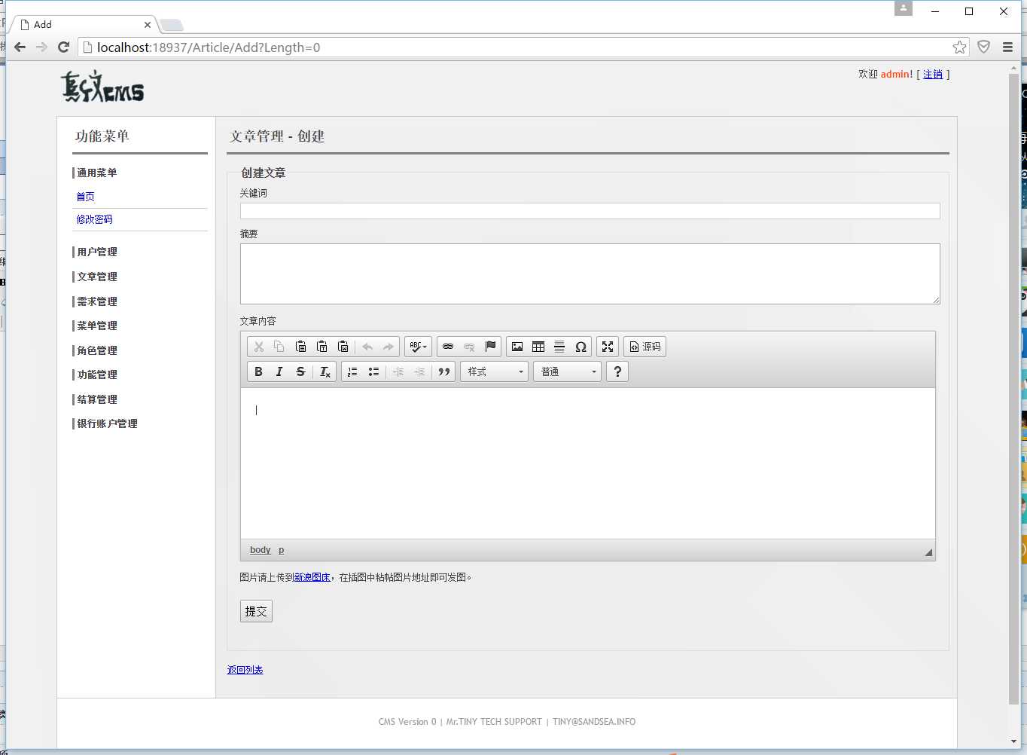
Task: Open the 普通 paragraph format dropdown
Action: (568, 371)
